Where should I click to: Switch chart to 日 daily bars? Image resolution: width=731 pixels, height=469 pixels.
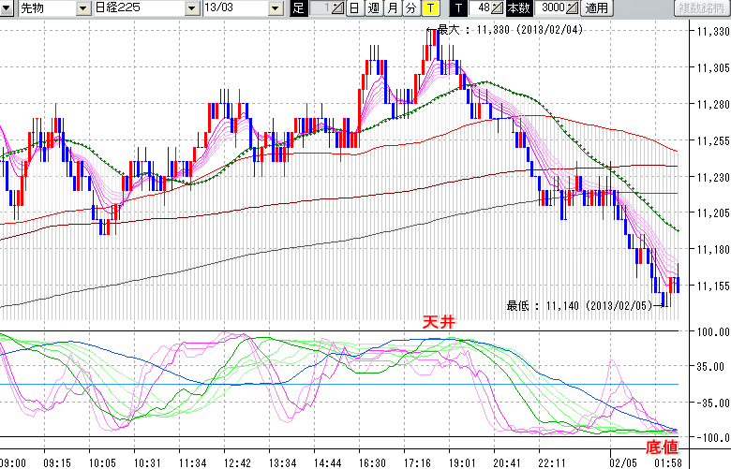(353, 8)
